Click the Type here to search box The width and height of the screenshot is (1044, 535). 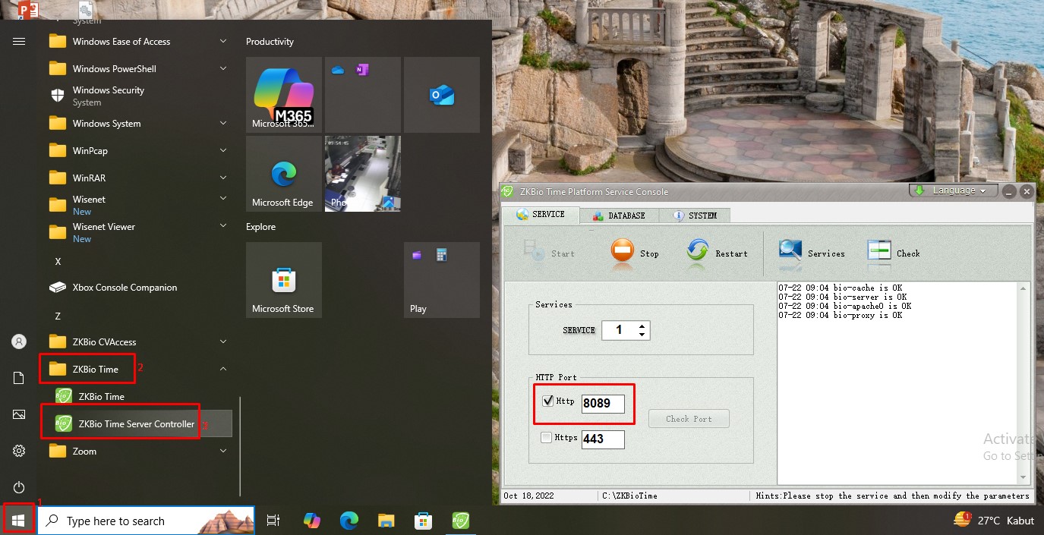[146, 521]
